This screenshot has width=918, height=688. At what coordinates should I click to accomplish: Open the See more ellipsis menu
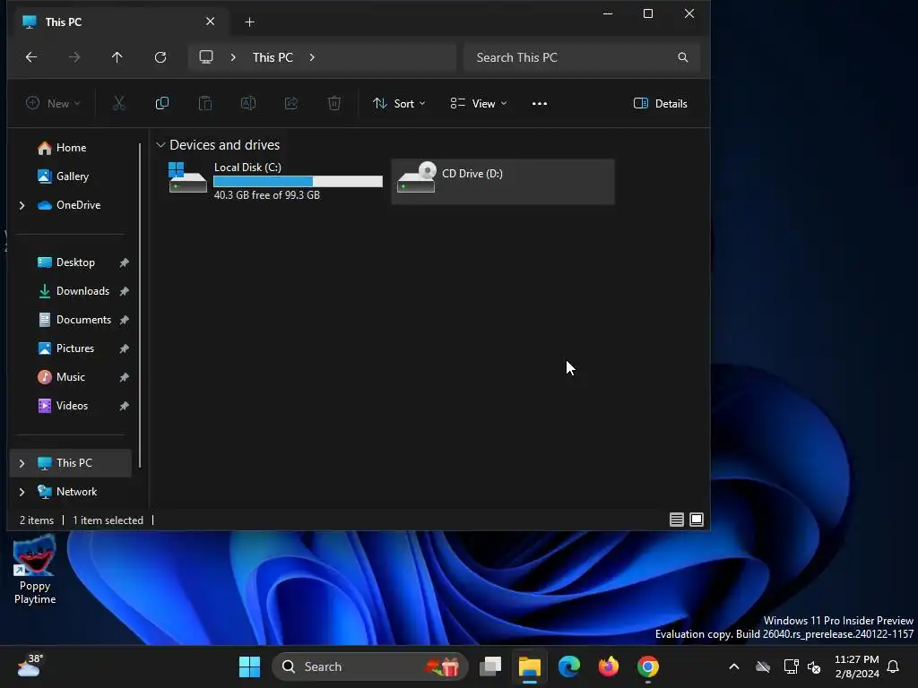pos(539,104)
